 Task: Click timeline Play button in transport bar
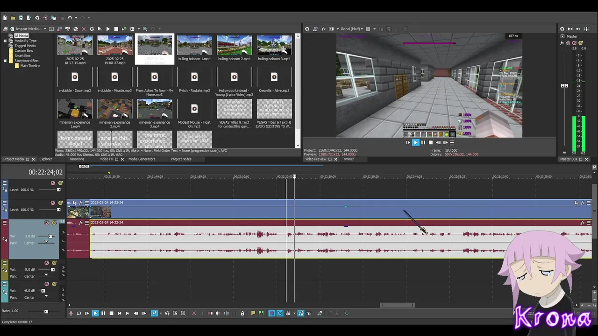click(x=95, y=313)
